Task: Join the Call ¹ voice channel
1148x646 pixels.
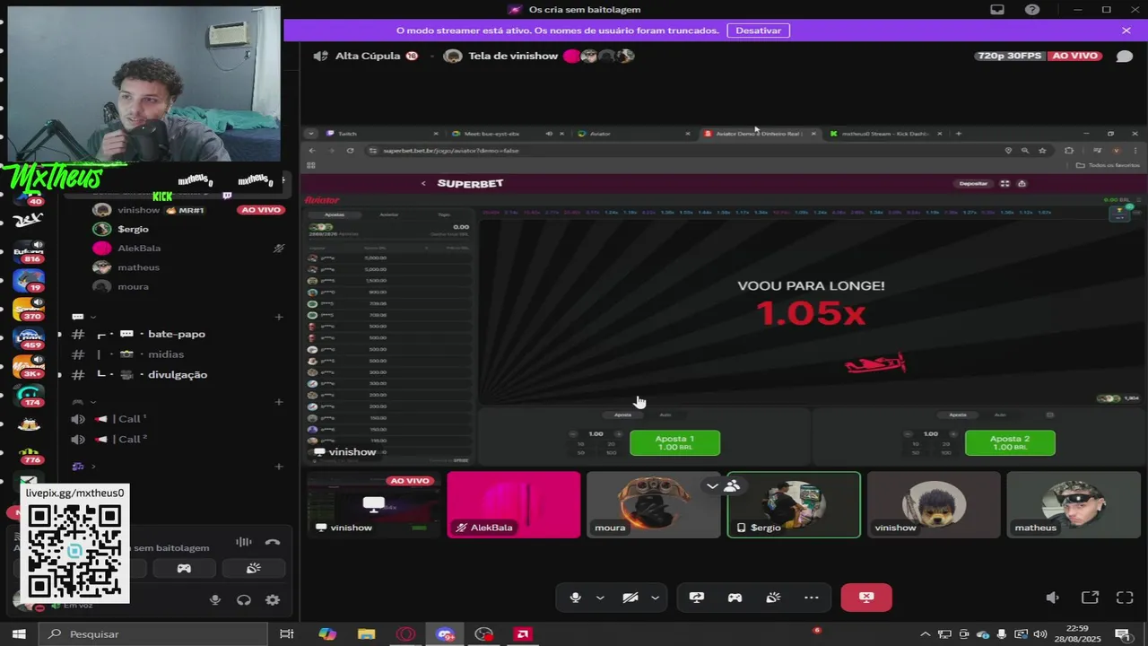Action: tap(132, 419)
